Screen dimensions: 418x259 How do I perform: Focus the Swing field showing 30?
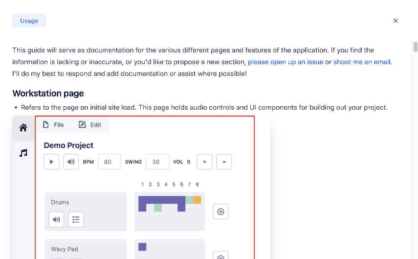coord(157,162)
